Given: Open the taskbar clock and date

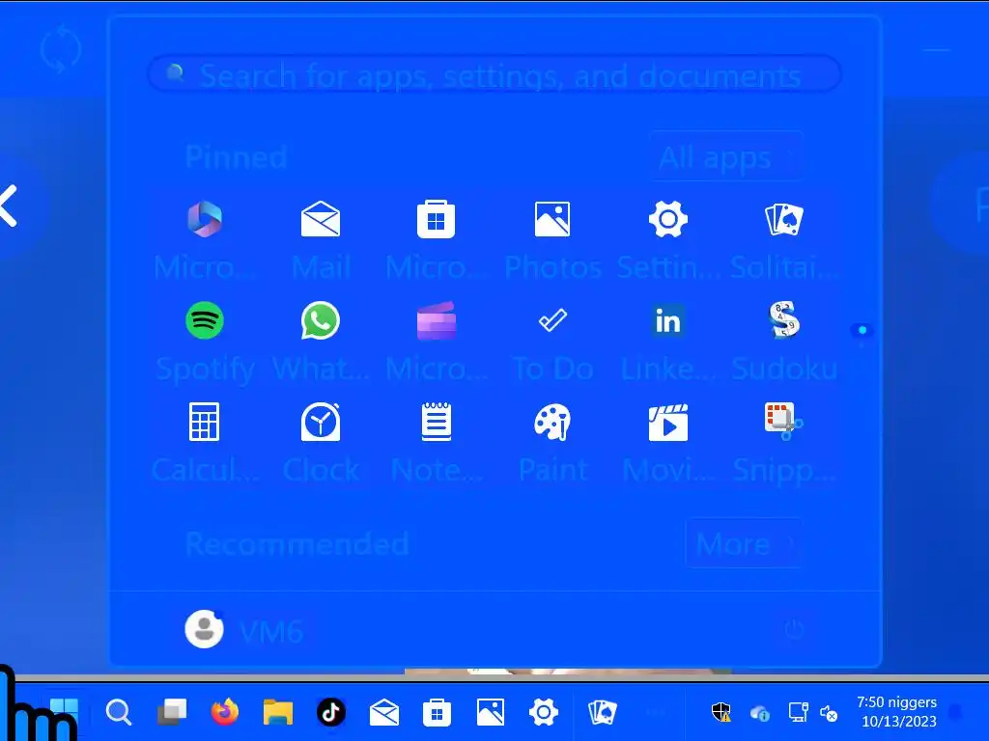Looking at the screenshot, I should [x=897, y=712].
